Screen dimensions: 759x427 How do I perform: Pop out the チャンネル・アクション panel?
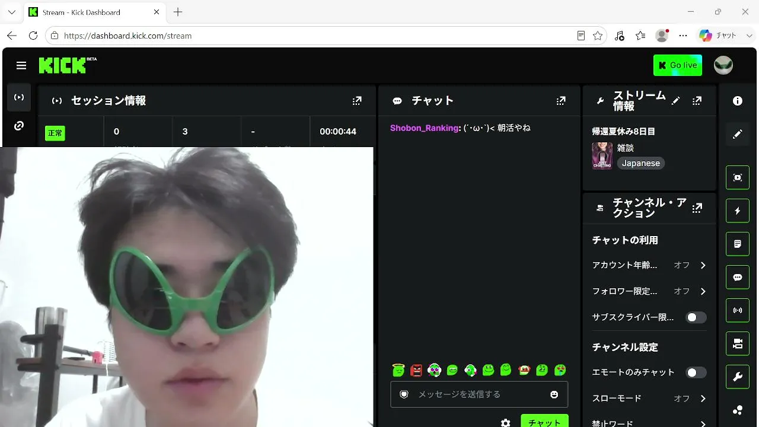click(697, 208)
